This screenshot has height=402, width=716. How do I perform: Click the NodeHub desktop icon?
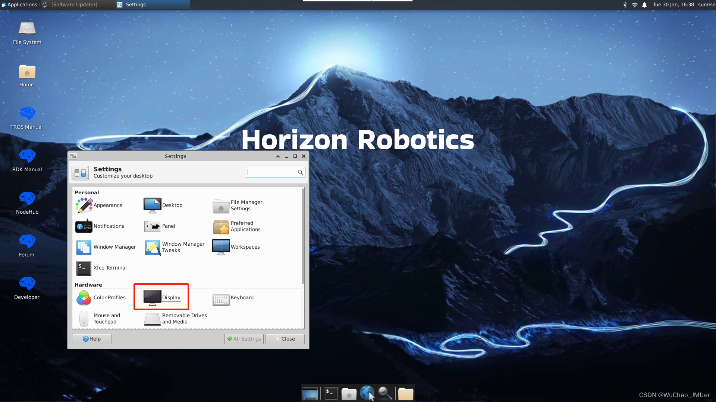click(x=27, y=203)
